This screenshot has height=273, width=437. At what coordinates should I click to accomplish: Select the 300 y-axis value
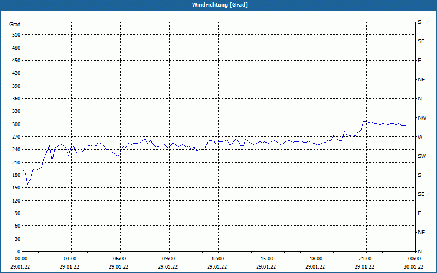pos(16,124)
